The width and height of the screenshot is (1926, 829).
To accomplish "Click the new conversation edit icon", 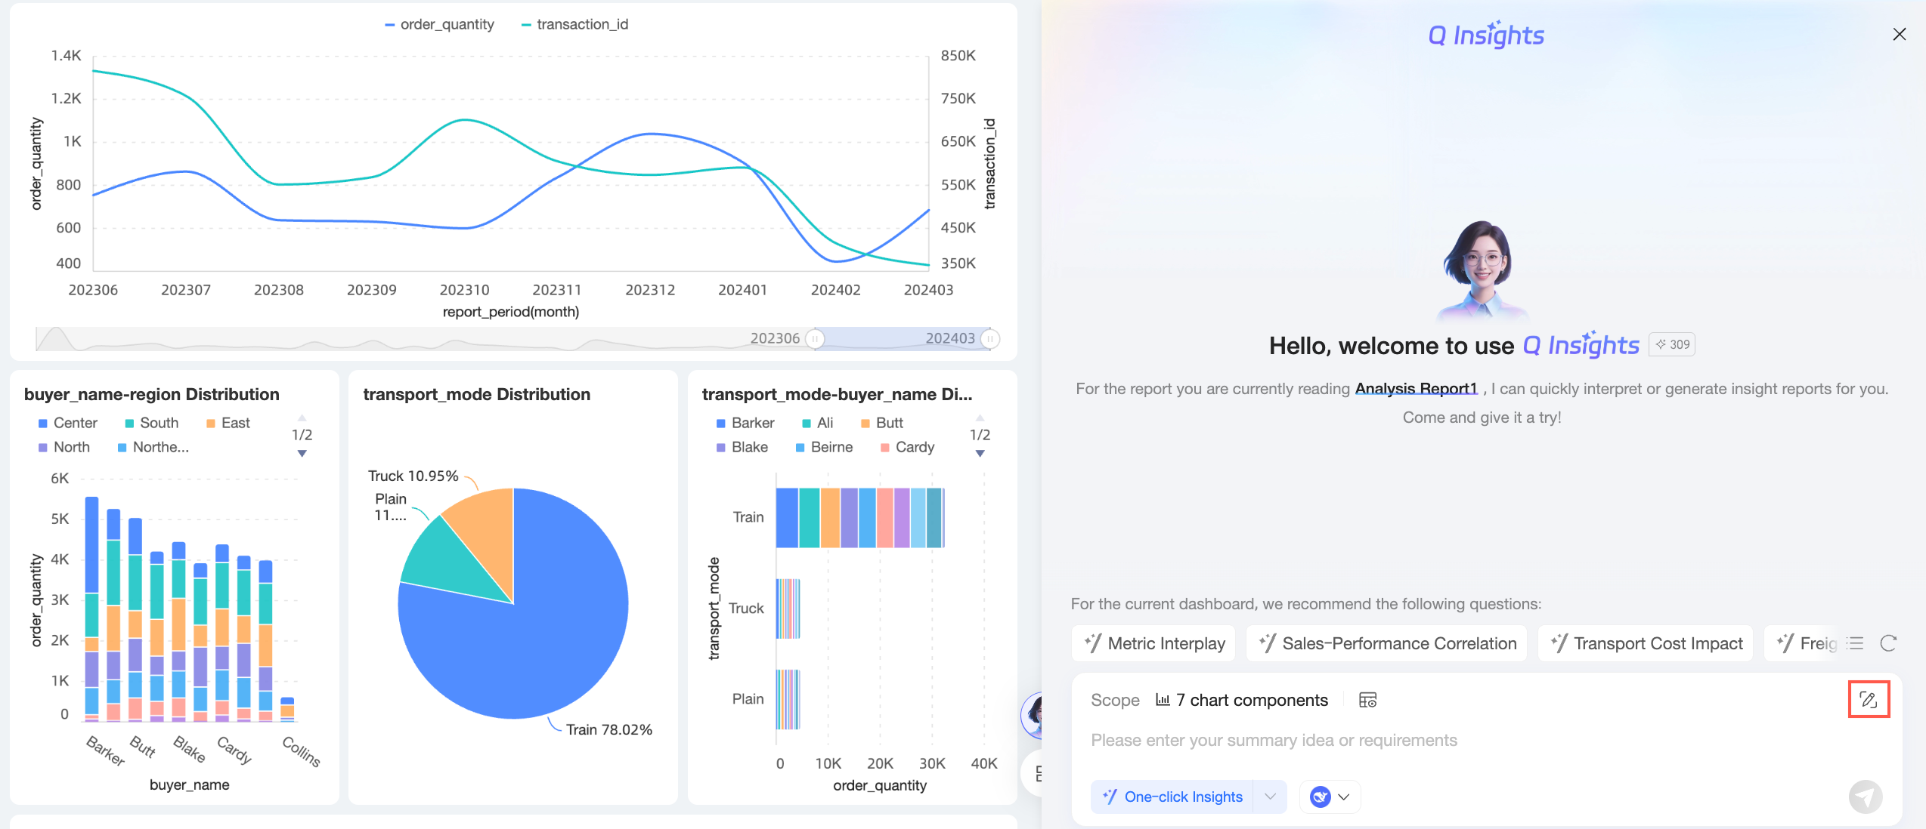I will [1868, 700].
